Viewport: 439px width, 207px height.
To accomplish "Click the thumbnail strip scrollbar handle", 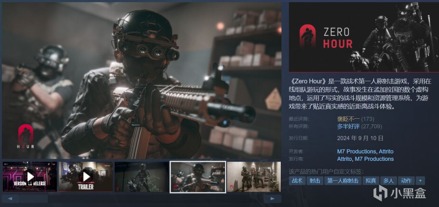I will point(34,198).
